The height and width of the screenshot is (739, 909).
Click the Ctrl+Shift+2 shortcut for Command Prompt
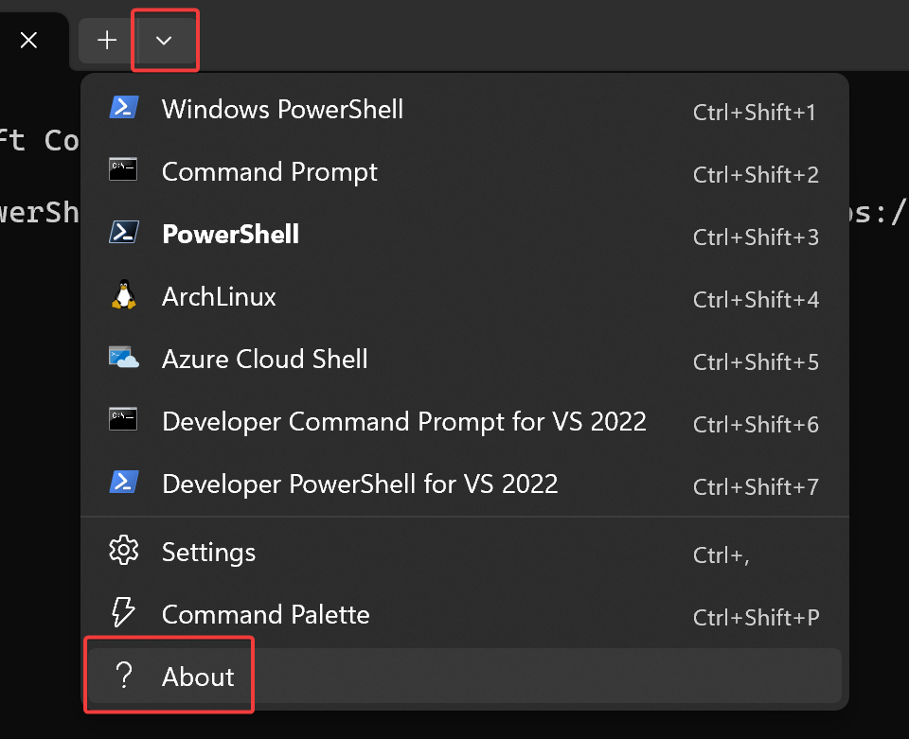point(756,174)
